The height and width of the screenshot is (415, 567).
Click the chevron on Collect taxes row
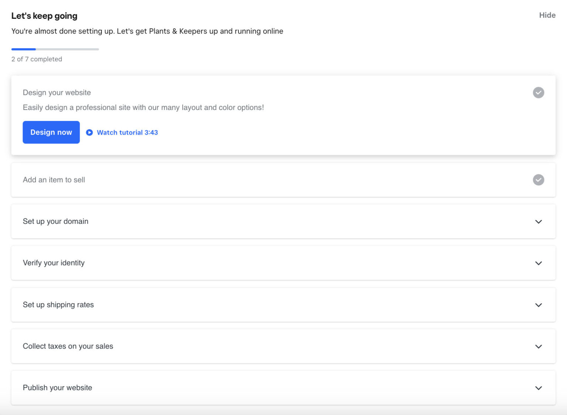point(538,346)
